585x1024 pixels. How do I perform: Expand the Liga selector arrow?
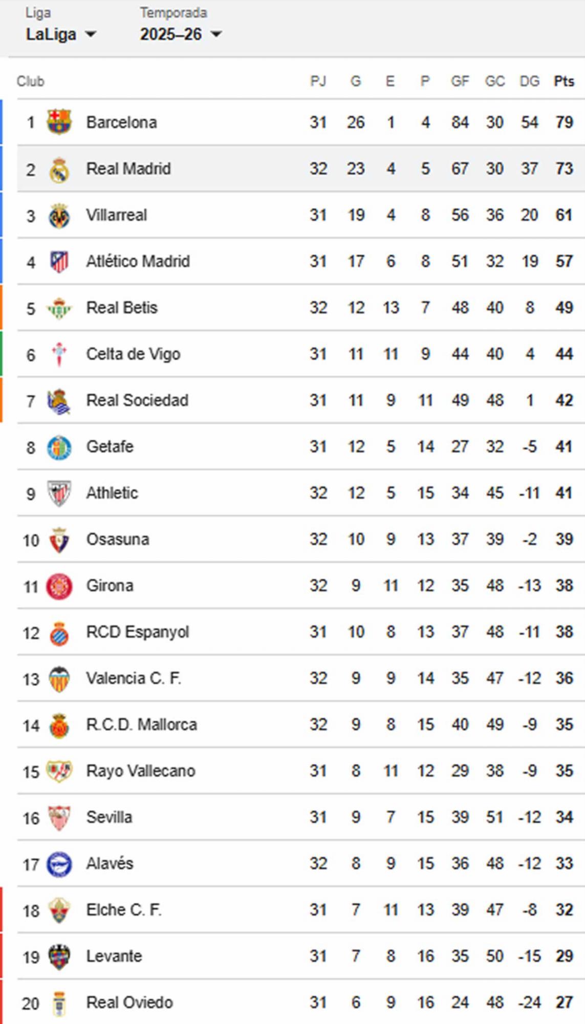click(x=91, y=35)
